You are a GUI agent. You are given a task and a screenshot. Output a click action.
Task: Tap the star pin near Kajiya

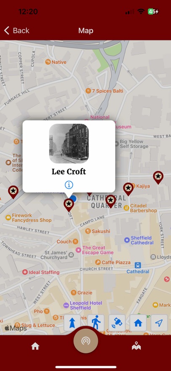pyautogui.click(x=128, y=189)
